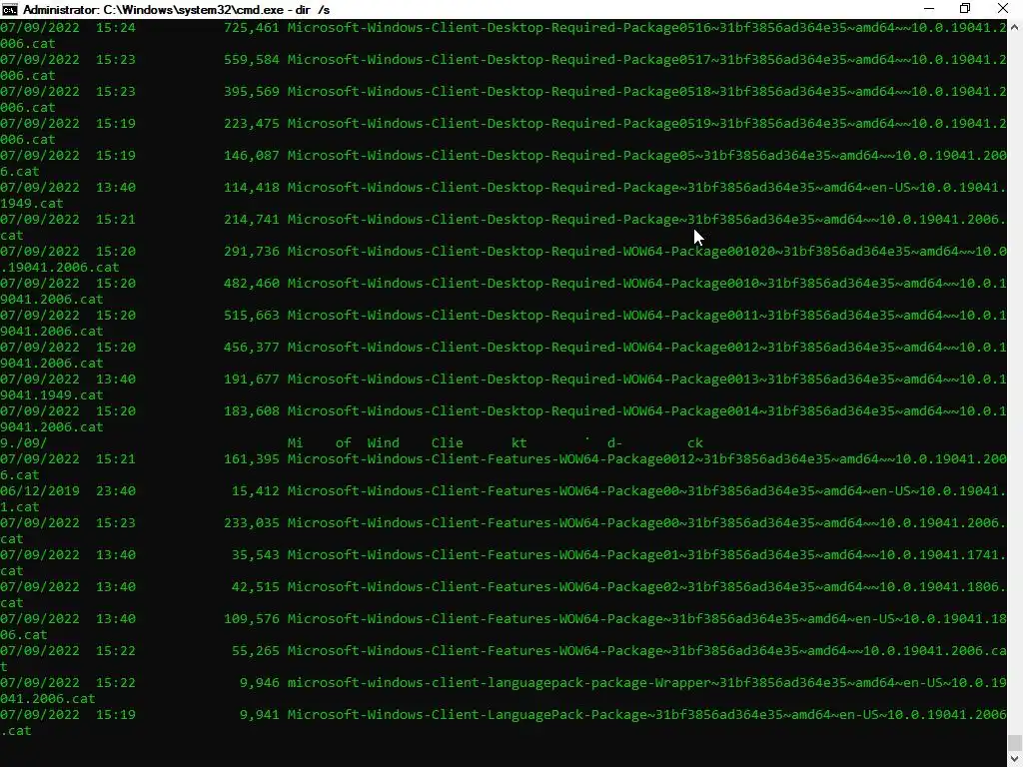
Task: Click the wrapped text '06.cat'
Action: (x=24, y=635)
